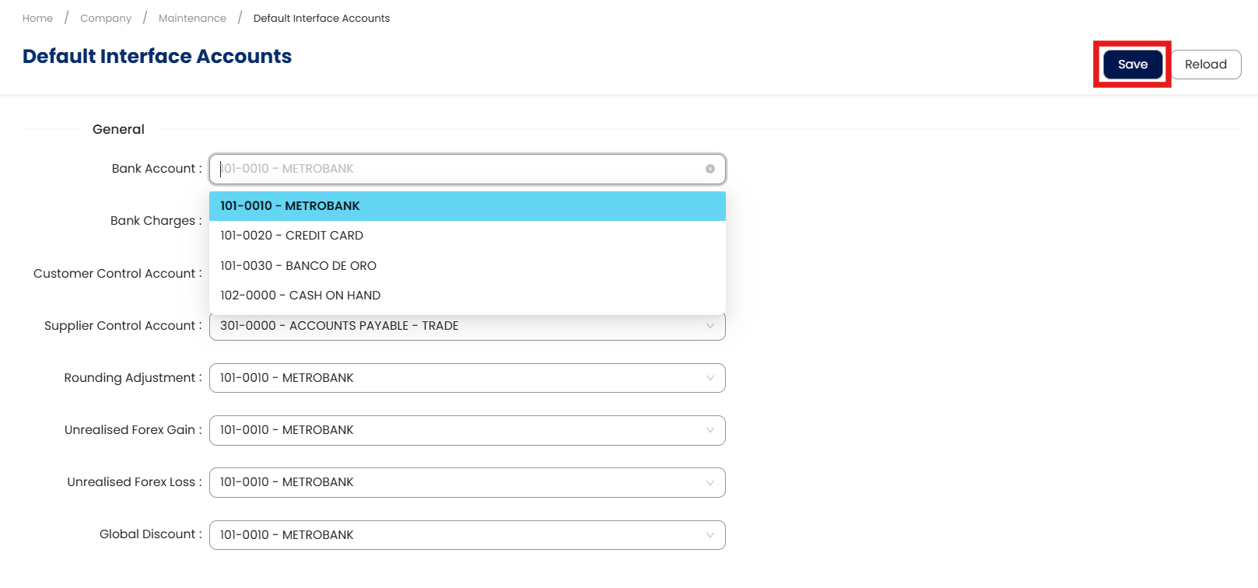Viewport: 1258px width, 588px height.
Task: Clear the Bank Account field icon
Action: 710,169
